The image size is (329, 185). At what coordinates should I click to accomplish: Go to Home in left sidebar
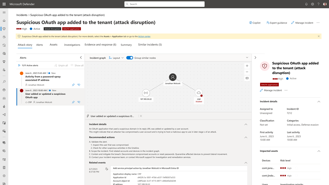pos(4,21)
